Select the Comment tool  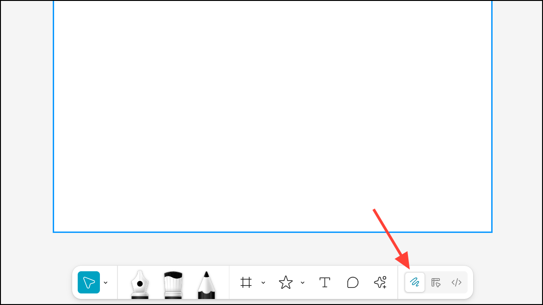352,282
